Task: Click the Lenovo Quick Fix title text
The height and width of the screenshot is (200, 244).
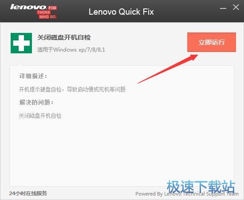Action: point(121,12)
